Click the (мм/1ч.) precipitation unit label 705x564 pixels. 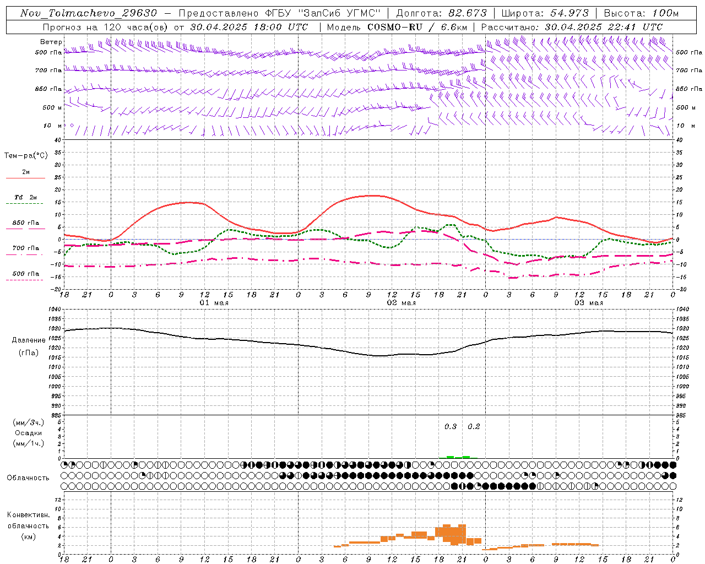coord(29,443)
